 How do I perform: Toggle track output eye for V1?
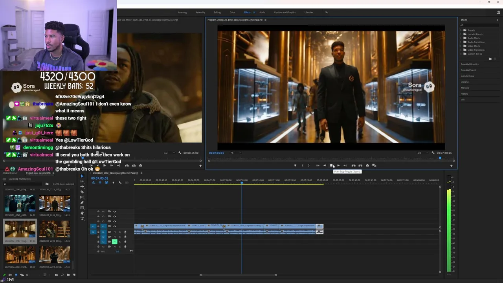pyautogui.click(x=115, y=226)
